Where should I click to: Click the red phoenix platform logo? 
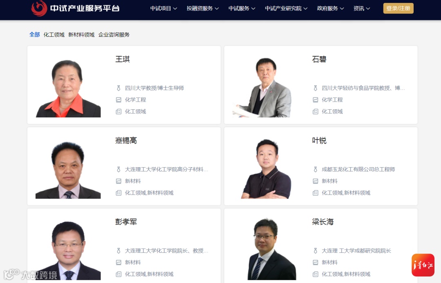pos(39,8)
